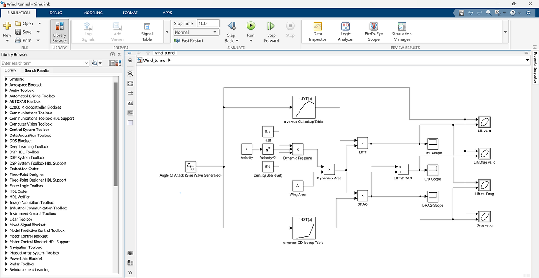Open the Library Browser from the toolbar

[59, 31]
